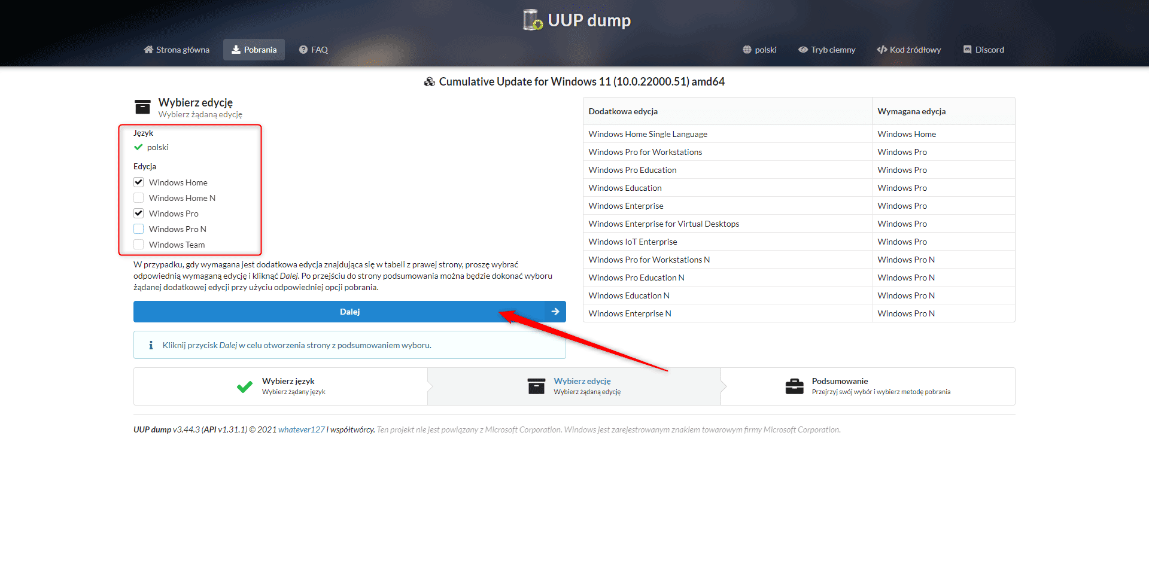This screenshot has width=1149, height=582.
Task: Click the arrow icon on Dalej button
Action: point(555,312)
